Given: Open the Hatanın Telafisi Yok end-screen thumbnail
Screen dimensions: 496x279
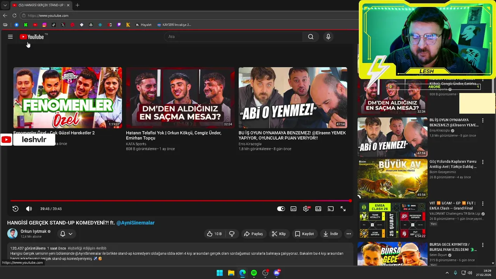Looking at the screenshot, I should coord(180,98).
